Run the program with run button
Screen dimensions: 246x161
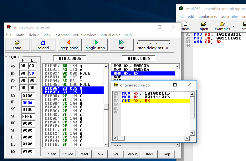121,45
